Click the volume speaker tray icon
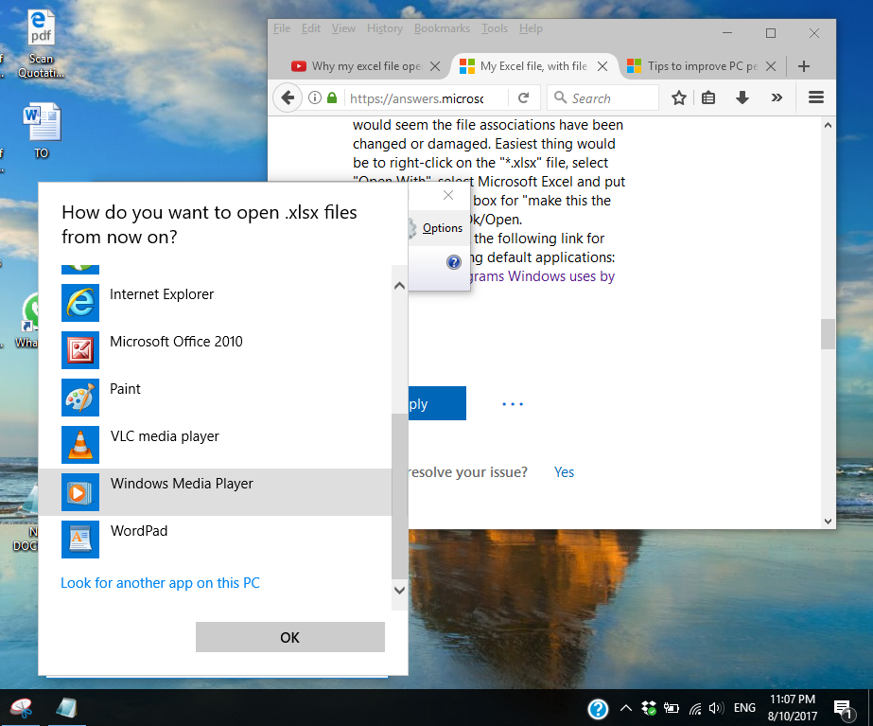 pyautogui.click(x=716, y=708)
